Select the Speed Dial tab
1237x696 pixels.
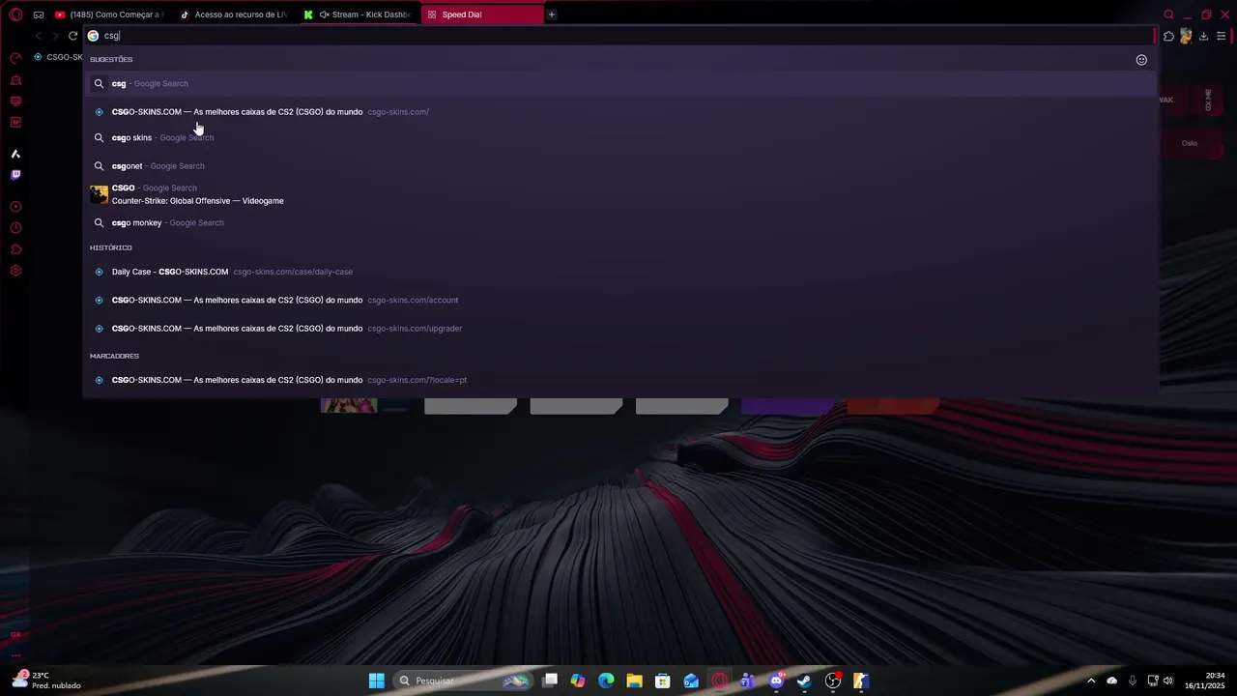pos(482,14)
